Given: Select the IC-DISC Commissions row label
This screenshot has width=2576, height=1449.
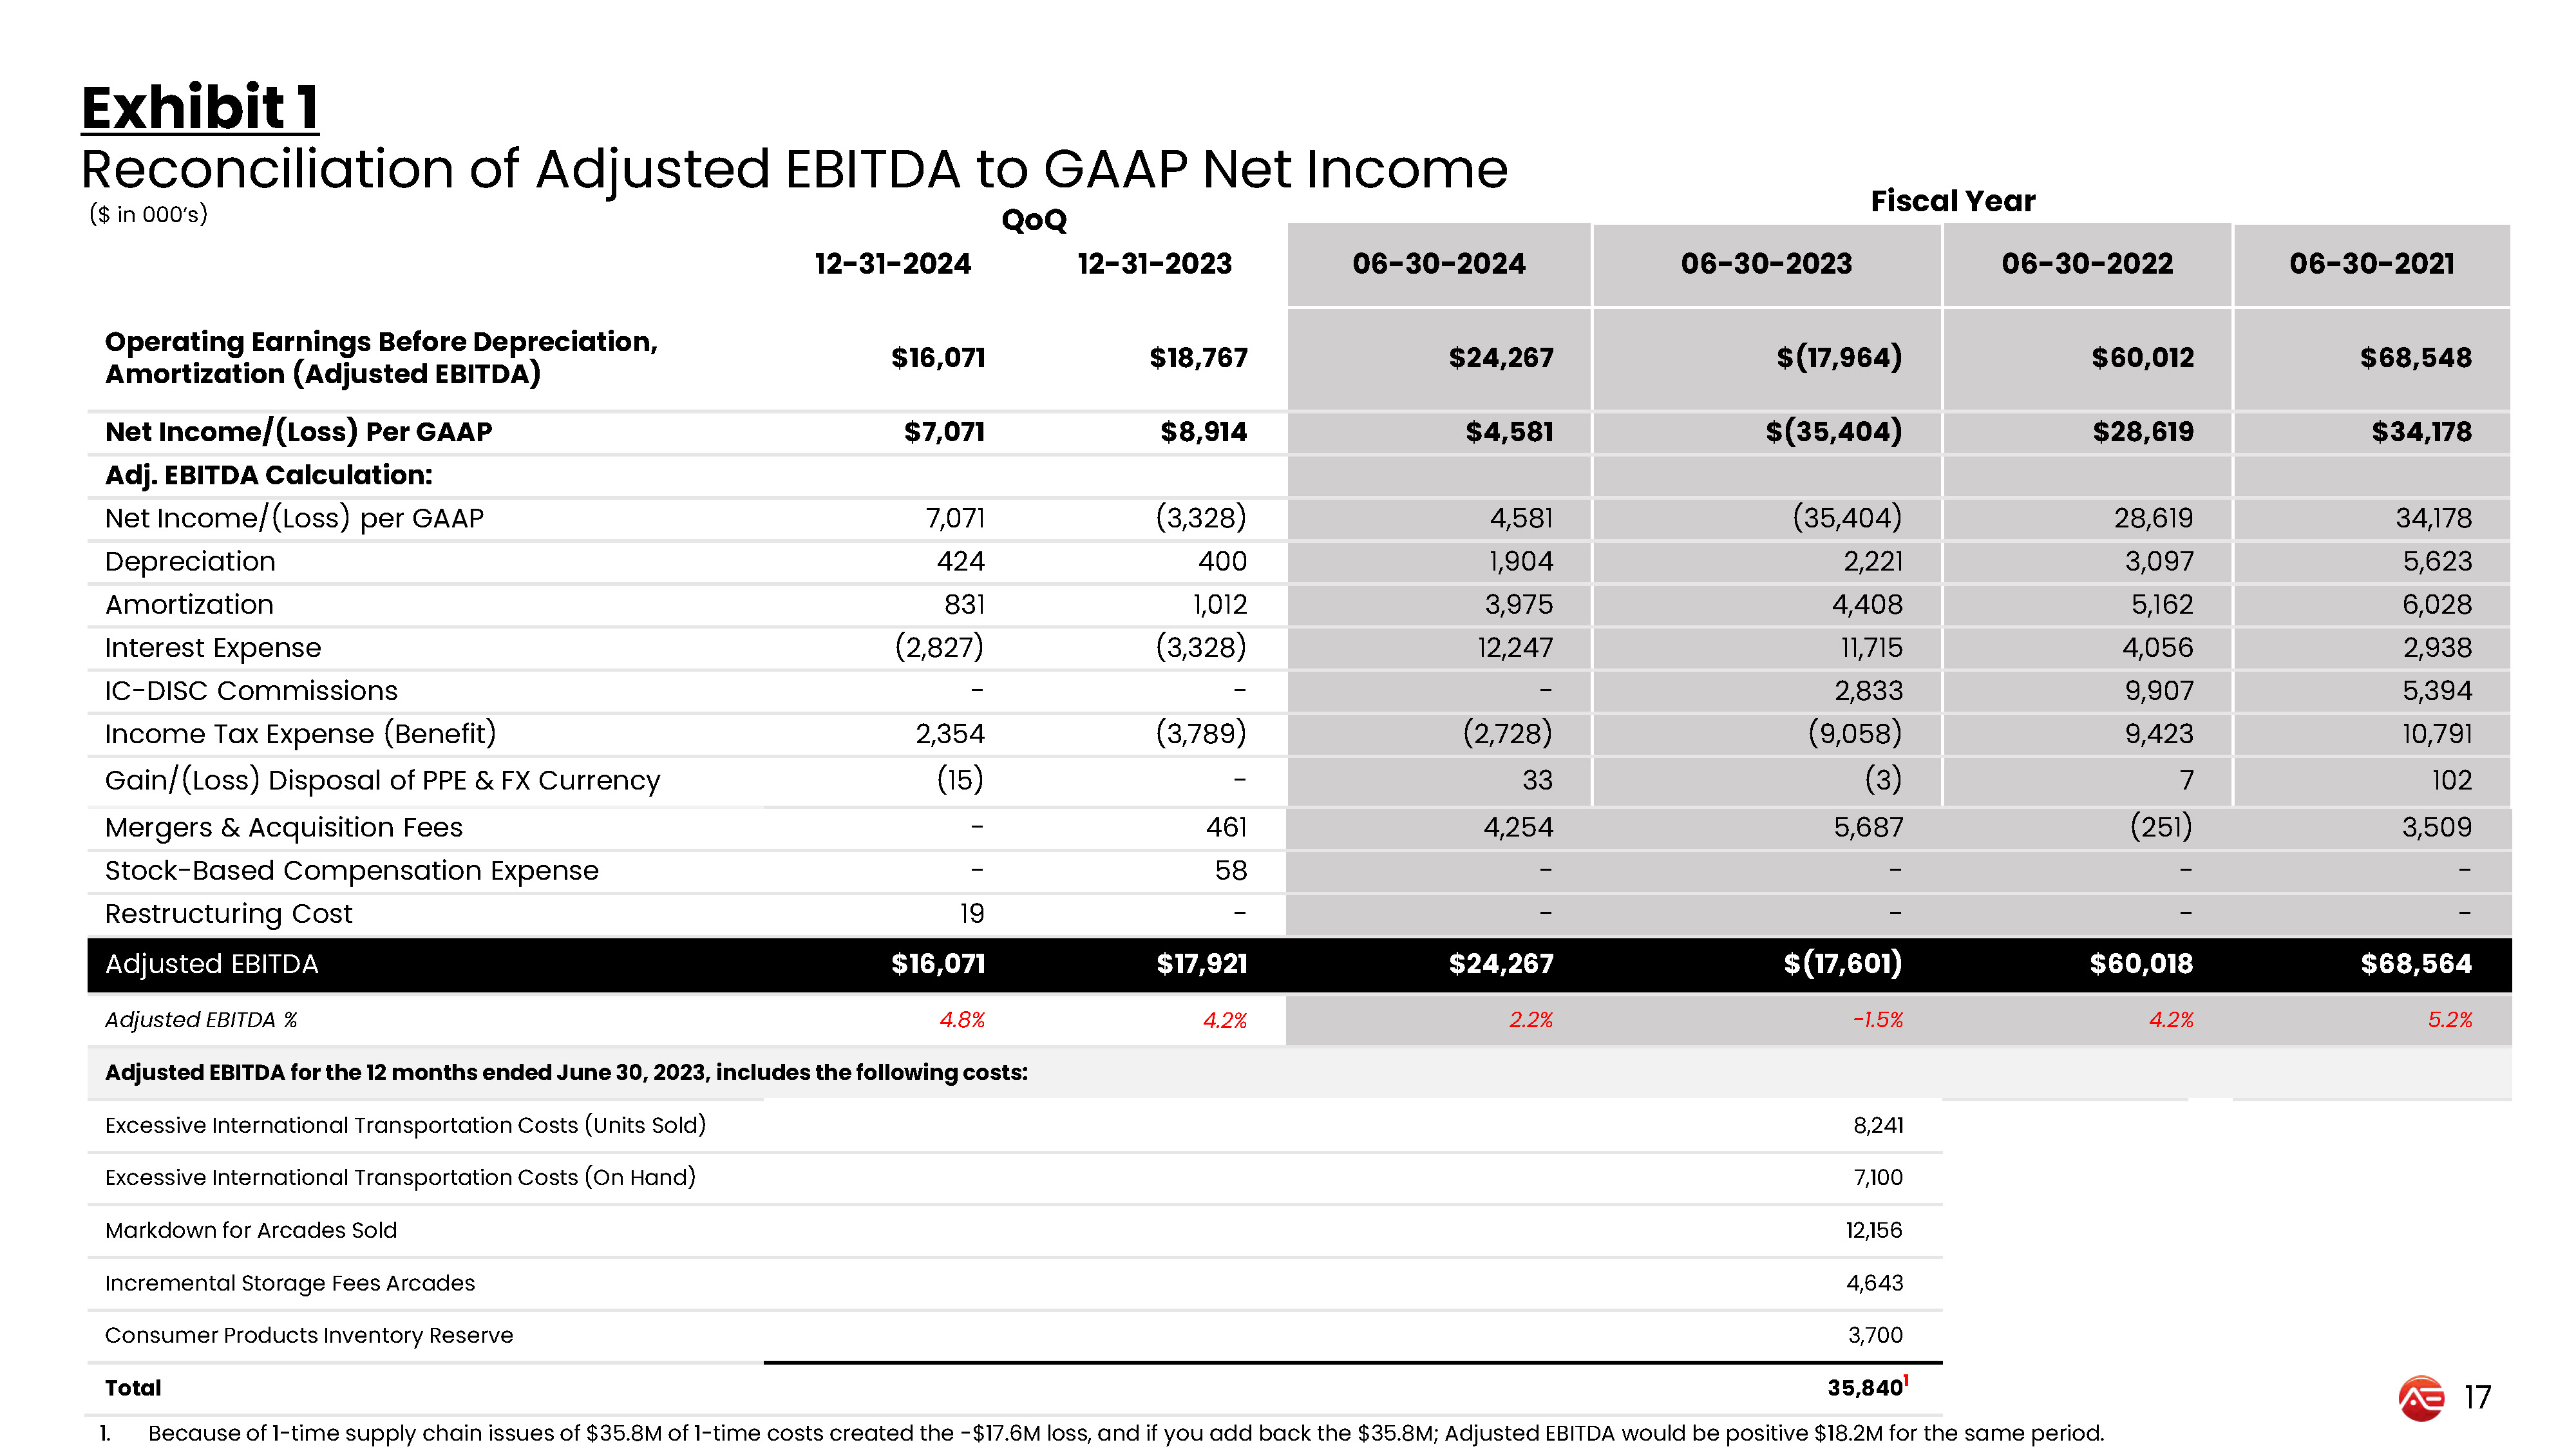Looking at the screenshot, I should 251,691.
